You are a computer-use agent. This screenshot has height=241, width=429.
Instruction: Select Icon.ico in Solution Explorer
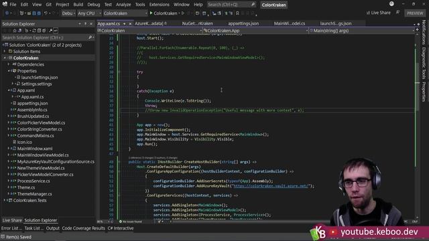24,142
